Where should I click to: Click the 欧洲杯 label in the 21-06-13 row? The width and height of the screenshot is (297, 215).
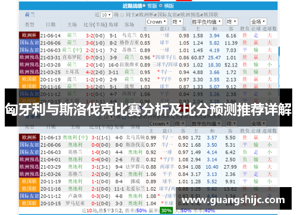(29, 137)
